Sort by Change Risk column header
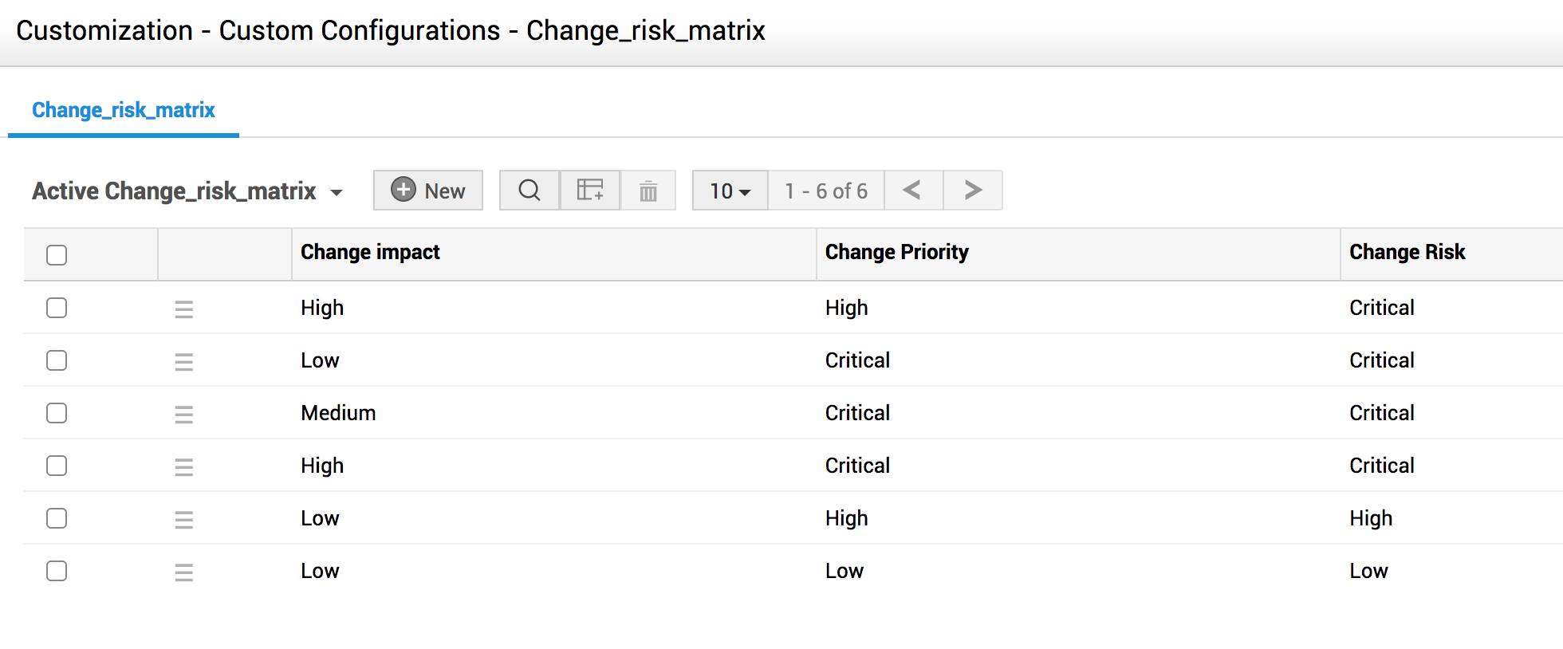 click(x=1407, y=252)
